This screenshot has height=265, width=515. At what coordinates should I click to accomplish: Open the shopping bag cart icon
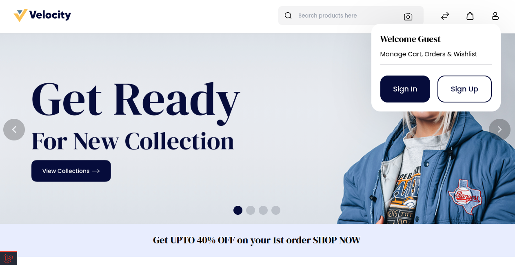[x=470, y=16]
